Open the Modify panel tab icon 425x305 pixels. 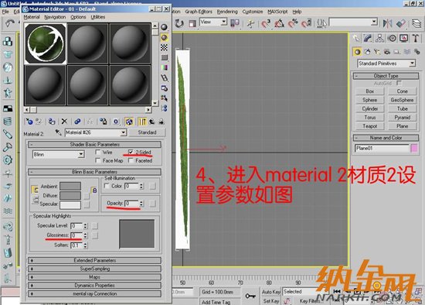pyautogui.click(x=368, y=38)
